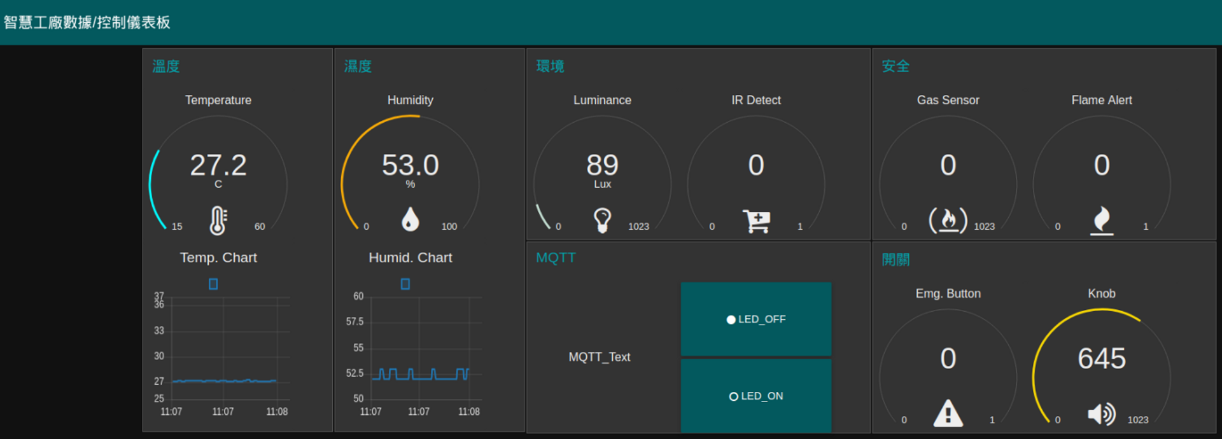Click the Emg. Button gauge label

948,293
